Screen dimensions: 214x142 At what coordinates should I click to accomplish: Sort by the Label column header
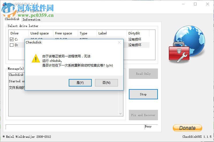pos(112,33)
